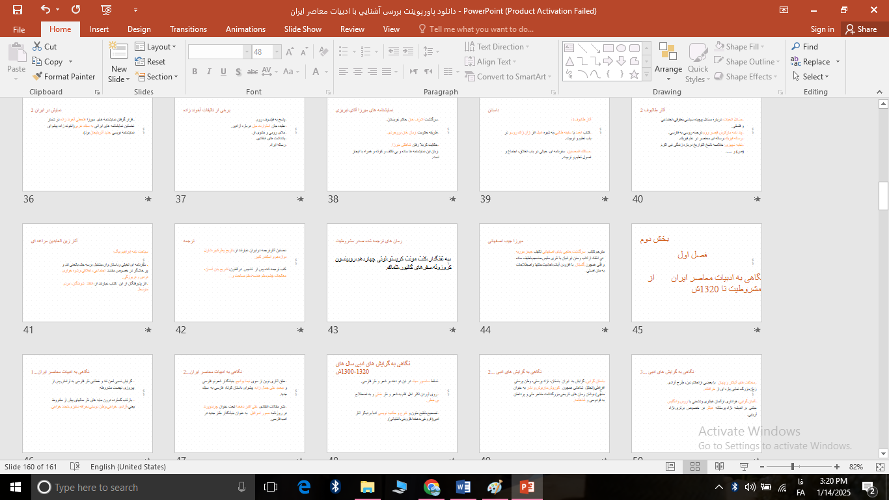Viewport: 889px width, 500px height.
Task: Open the File menu
Action: (19, 29)
